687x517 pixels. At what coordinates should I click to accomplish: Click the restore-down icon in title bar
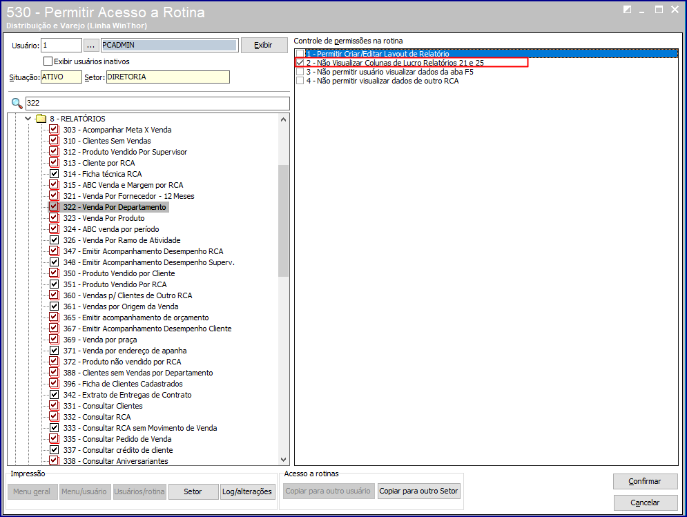pyautogui.click(x=628, y=10)
